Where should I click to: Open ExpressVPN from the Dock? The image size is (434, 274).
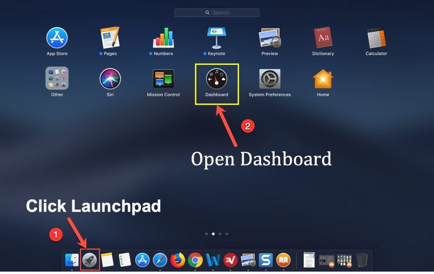coord(230,260)
